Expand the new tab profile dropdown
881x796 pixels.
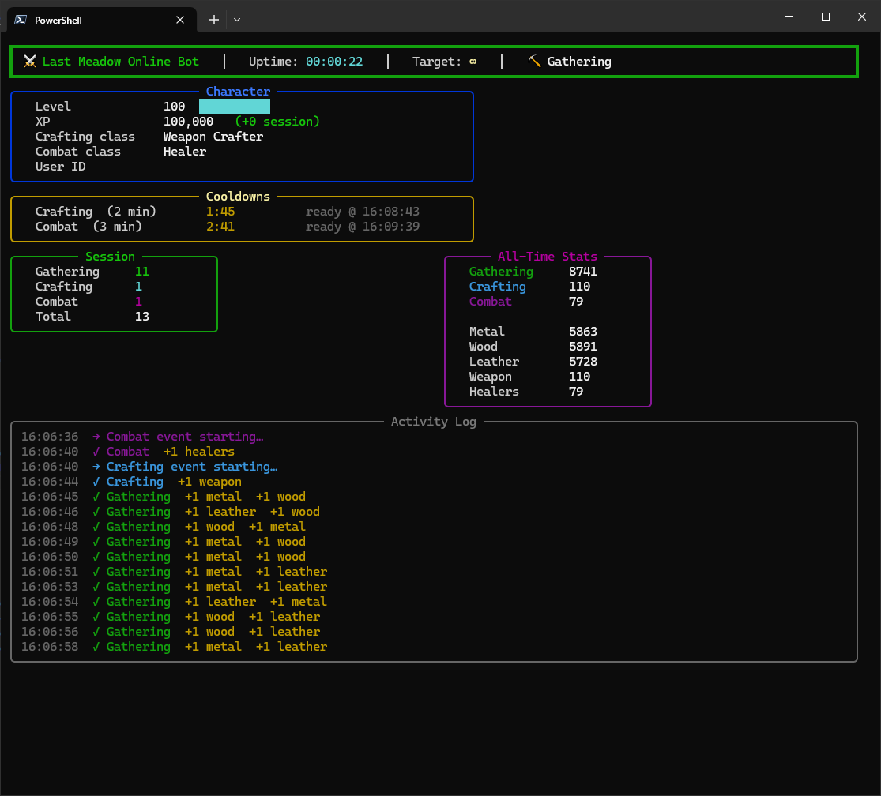[237, 20]
